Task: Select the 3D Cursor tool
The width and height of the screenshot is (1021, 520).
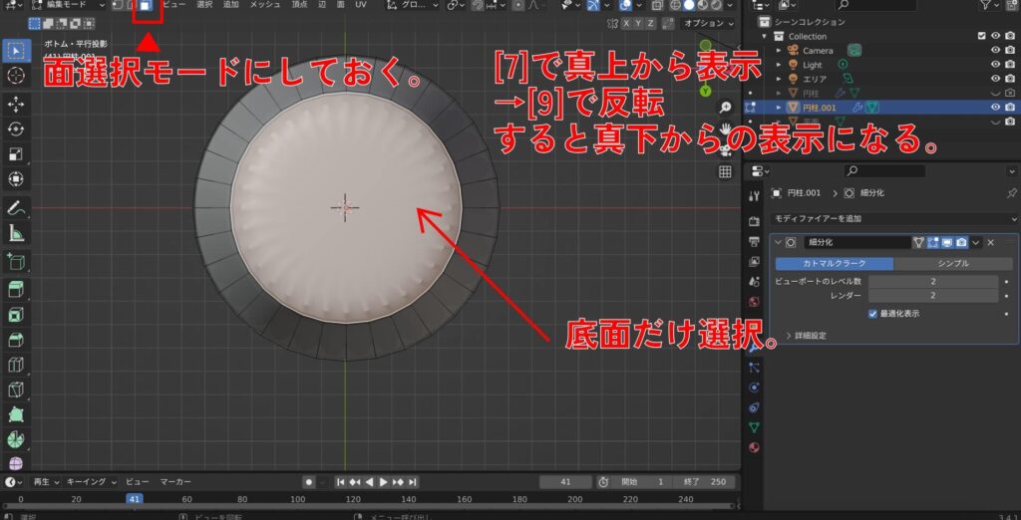Action: [x=16, y=76]
